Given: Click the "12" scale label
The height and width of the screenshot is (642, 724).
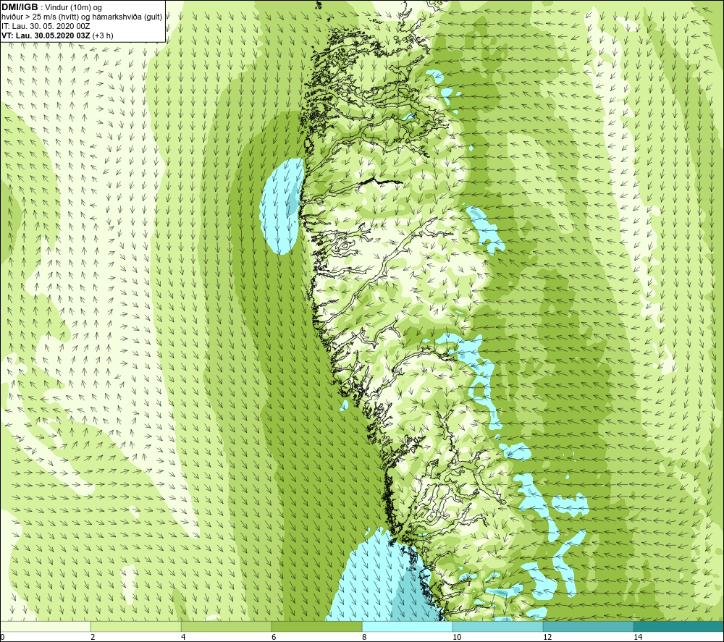Looking at the screenshot, I should pyautogui.click(x=547, y=637).
